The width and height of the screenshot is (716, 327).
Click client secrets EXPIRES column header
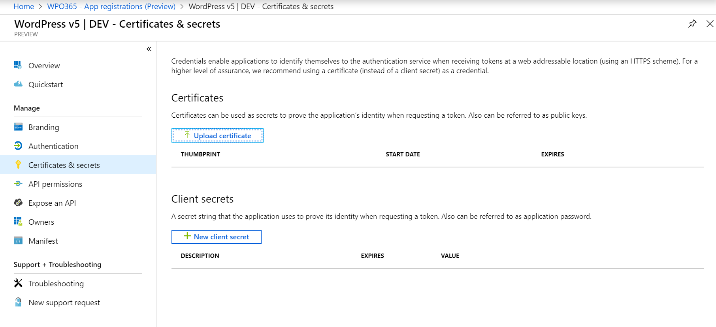click(372, 256)
